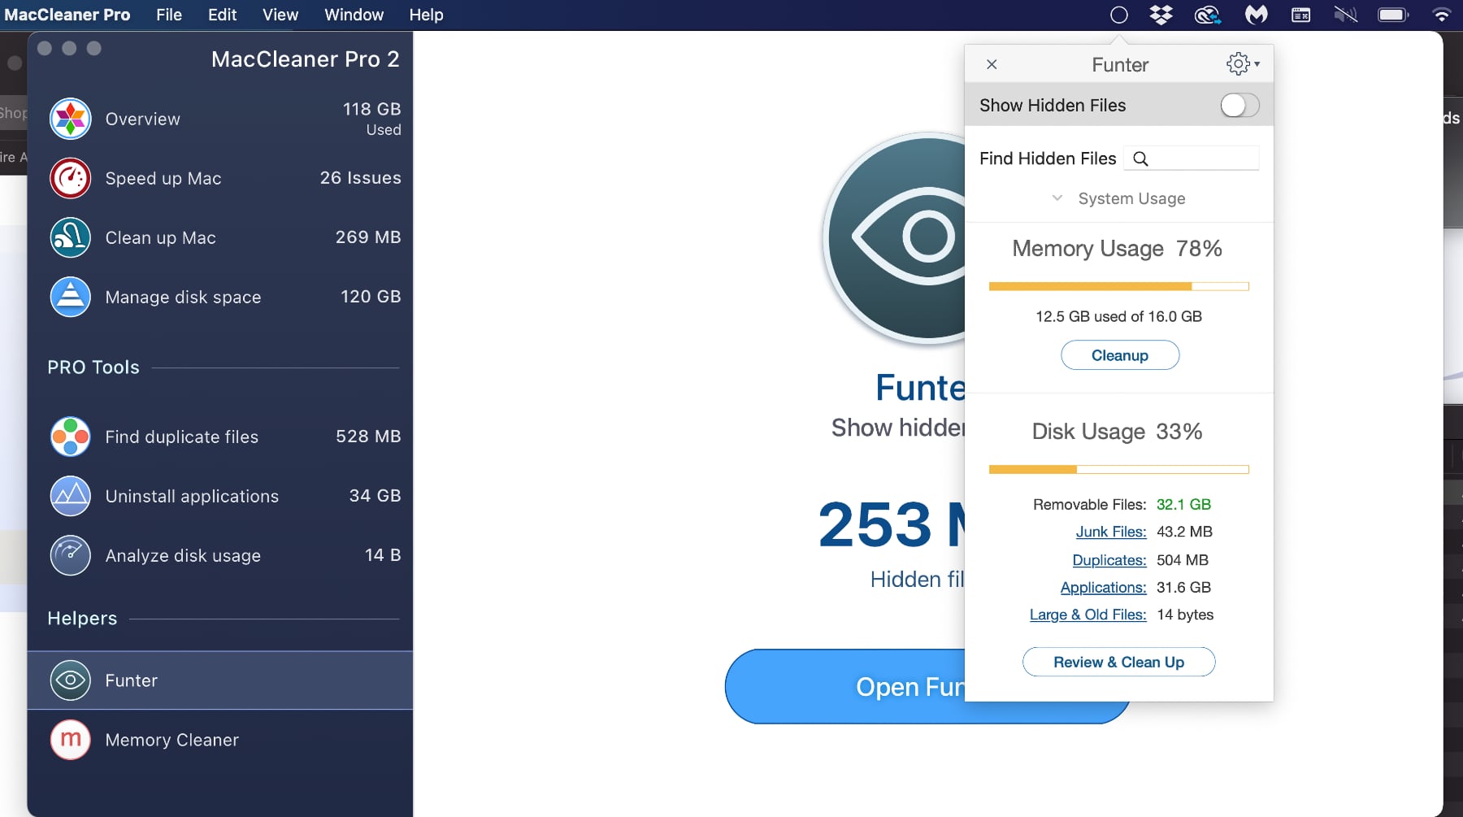The height and width of the screenshot is (817, 1463).
Task: Open the Junk Files link
Action: coord(1110,532)
